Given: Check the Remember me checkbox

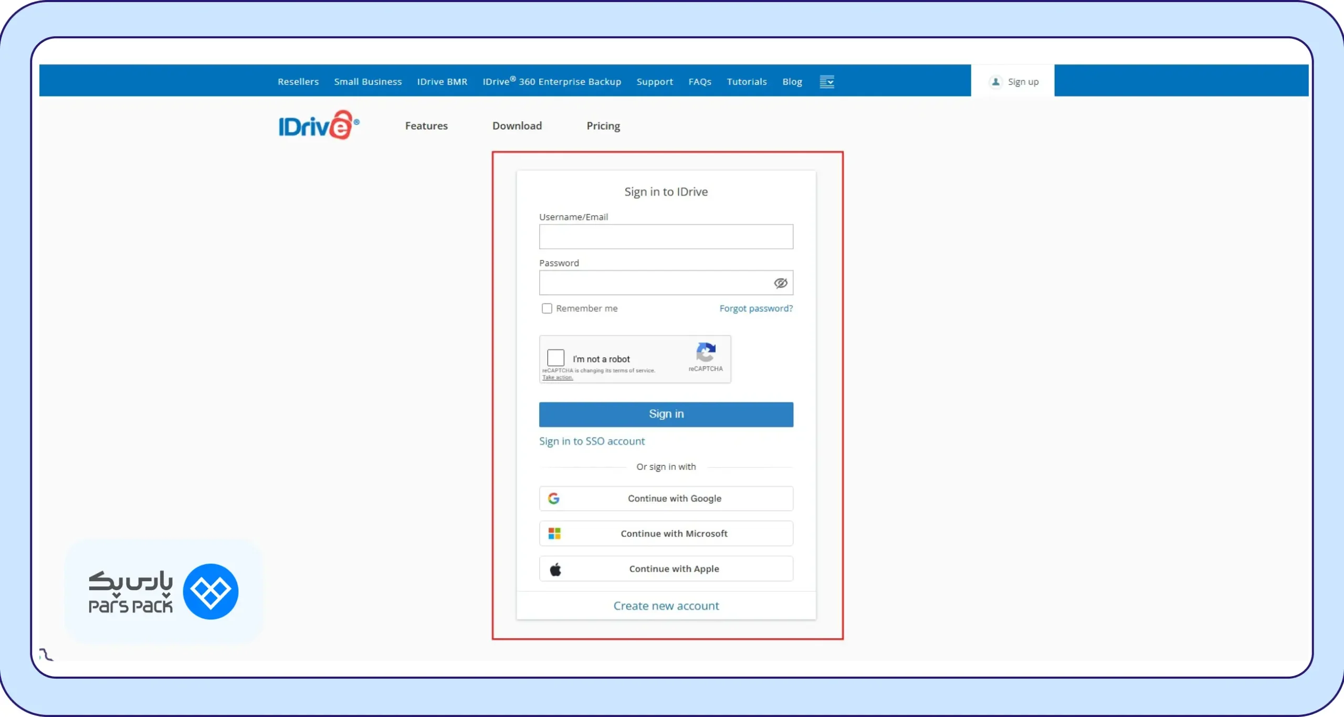Looking at the screenshot, I should click(547, 308).
